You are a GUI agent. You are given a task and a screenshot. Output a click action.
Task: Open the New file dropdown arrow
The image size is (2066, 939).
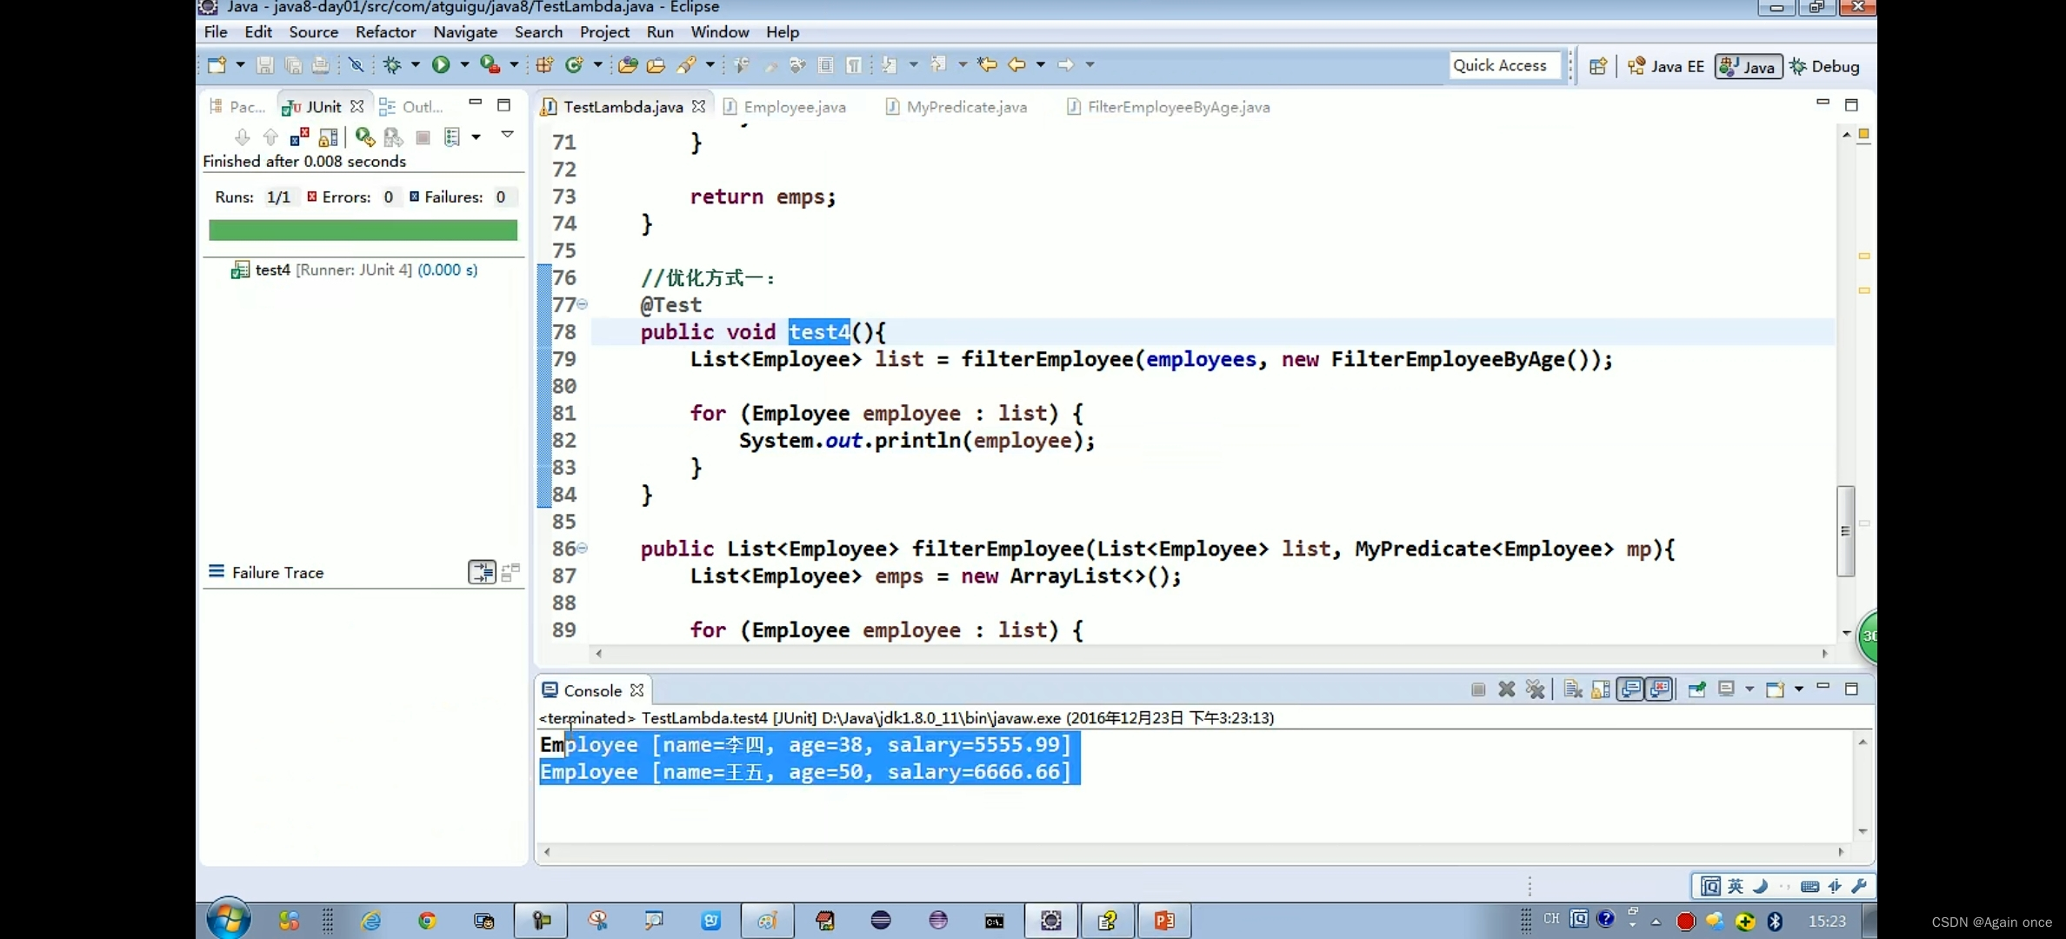pyautogui.click(x=240, y=64)
